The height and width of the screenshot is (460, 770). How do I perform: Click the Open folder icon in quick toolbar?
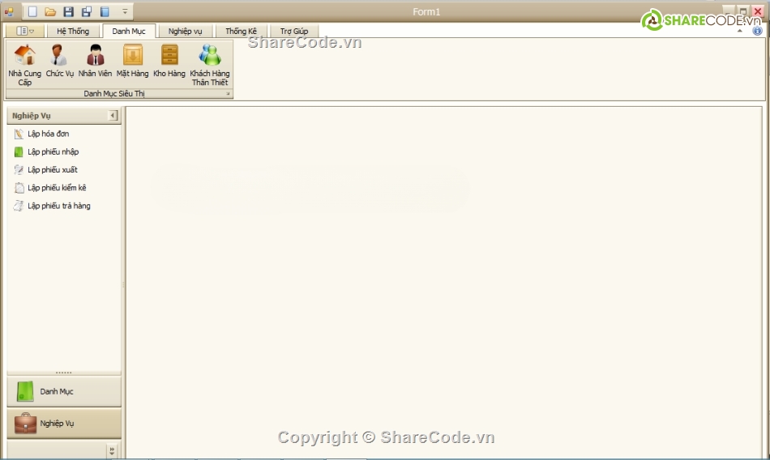pos(50,12)
